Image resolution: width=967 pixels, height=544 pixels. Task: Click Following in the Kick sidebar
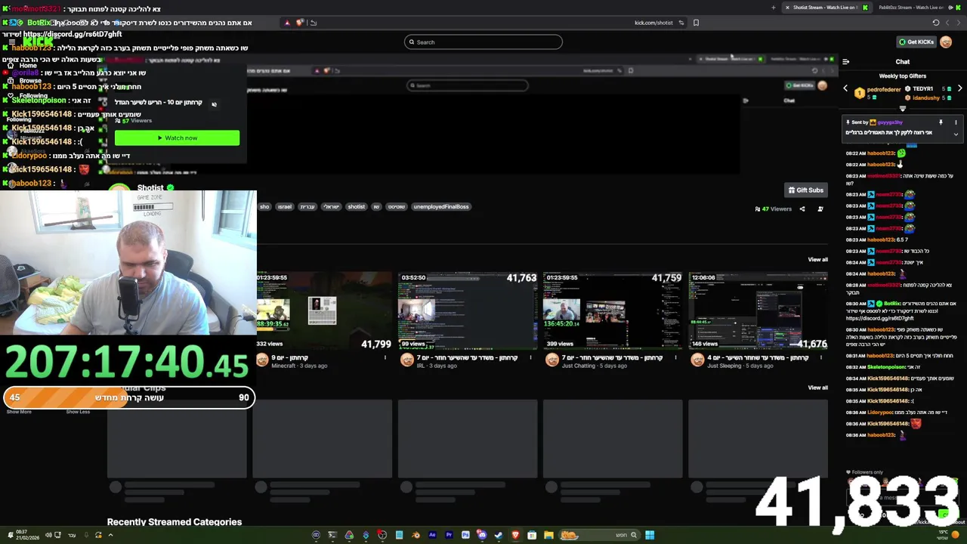coord(33,96)
